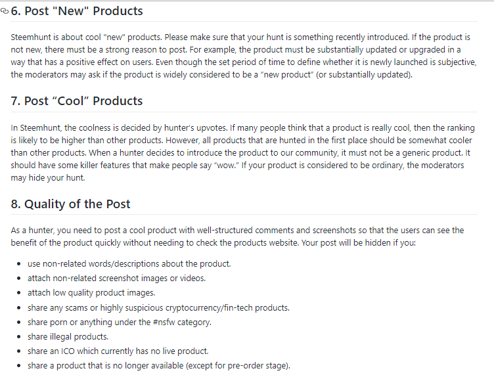Click the paragraph starting 'Steemhunt is about cool'

[244, 56]
